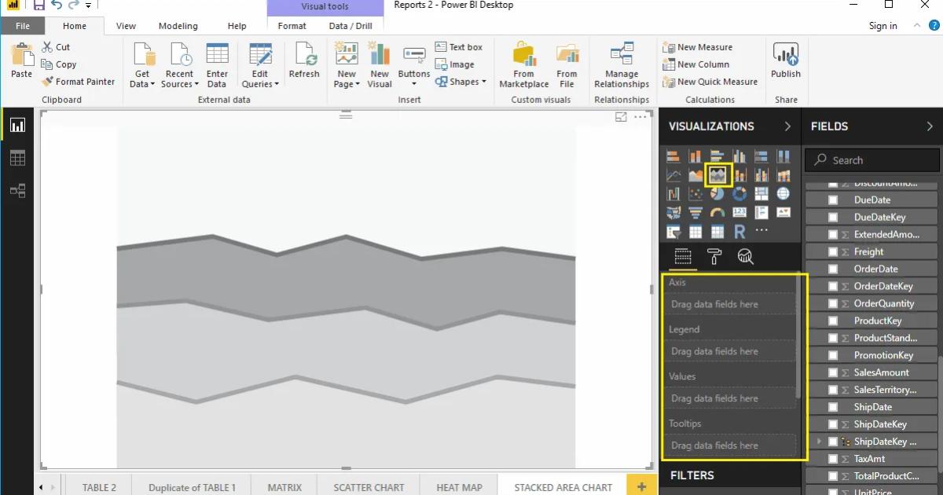Image resolution: width=943 pixels, height=495 pixels.
Task: Switch to Data view in left sidebar
Action: coord(17,157)
